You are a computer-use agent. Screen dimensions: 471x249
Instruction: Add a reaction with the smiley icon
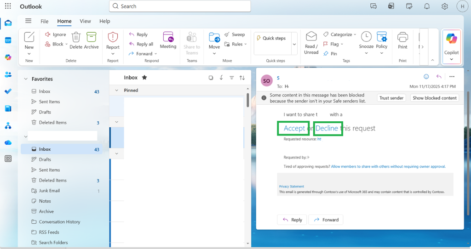(x=426, y=77)
